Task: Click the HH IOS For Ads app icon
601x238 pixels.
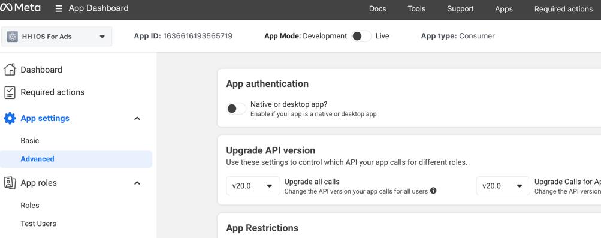Action: tap(13, 37)
